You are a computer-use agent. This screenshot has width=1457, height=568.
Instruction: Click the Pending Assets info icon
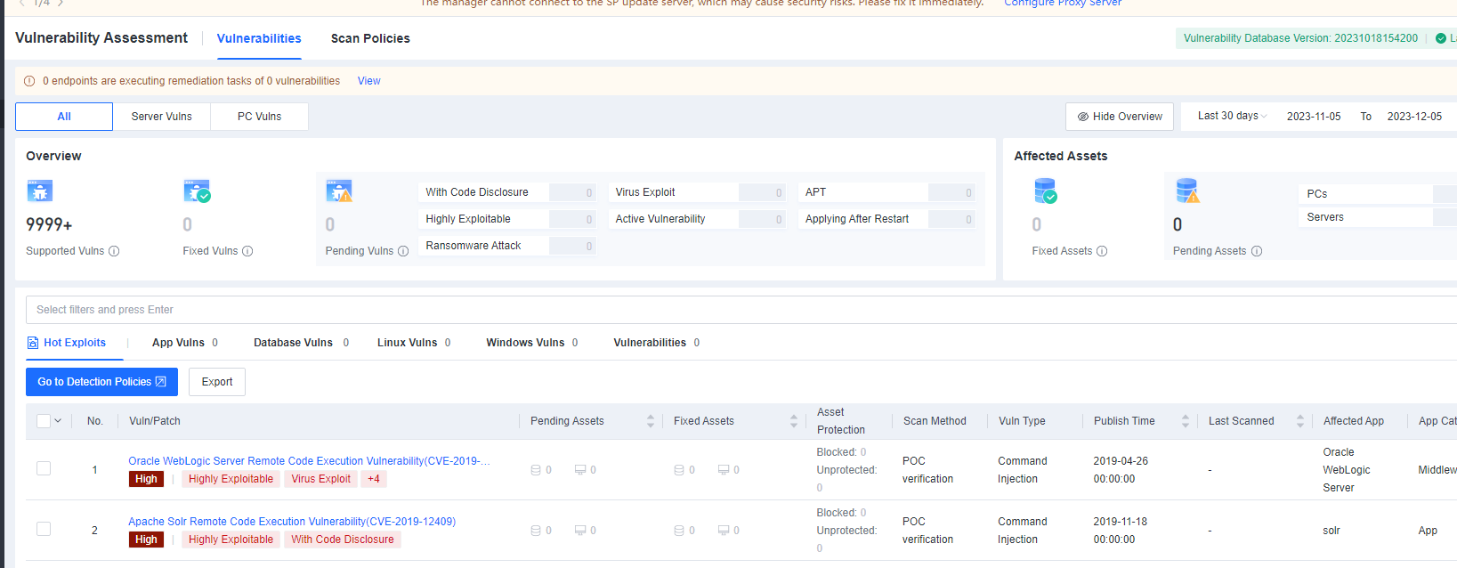1257,251
